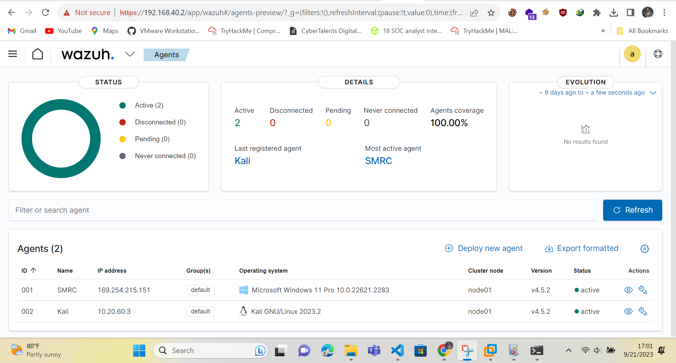
Task: Filter by Pending count 0
Action: coord(328,123)
